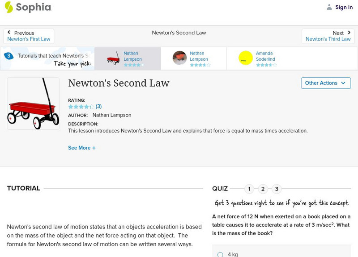Click the Next right arrow icon
Image resolution: width=358 pixels, height=257 pixels.
coord(349,33)
